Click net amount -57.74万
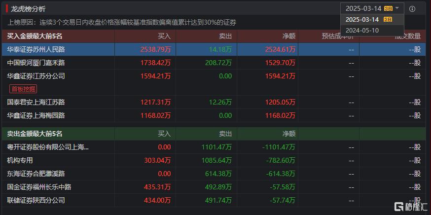431x215 pixels. tap(282, 200)
